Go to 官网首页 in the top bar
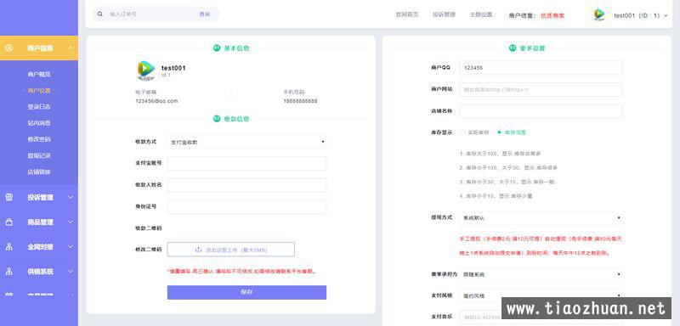Screen dimensions: 680x326 [407, 14]
